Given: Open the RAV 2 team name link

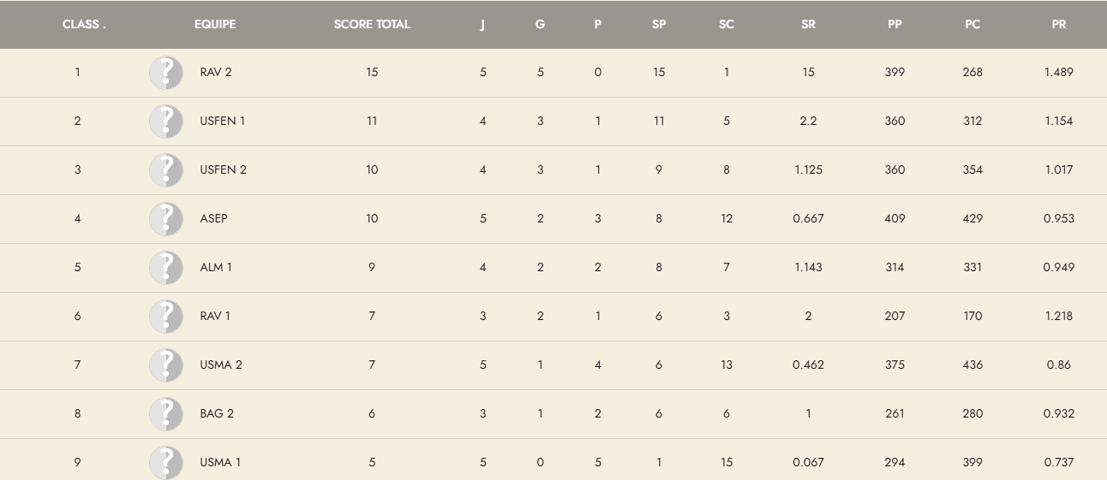Looking at the screenshot, I should click(x=216, y=73).
